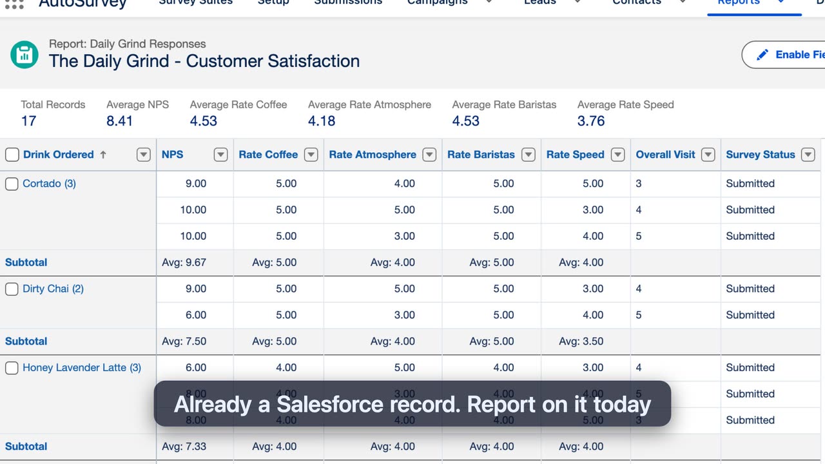This screenshot has width=825, height=464.
Task: Click the Average Rate Speed value 3.76
Action: [x=591, y=121]
